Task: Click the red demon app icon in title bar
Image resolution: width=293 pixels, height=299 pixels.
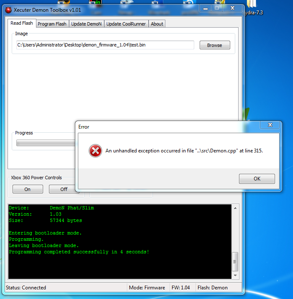Action: (x=8, y=10)
